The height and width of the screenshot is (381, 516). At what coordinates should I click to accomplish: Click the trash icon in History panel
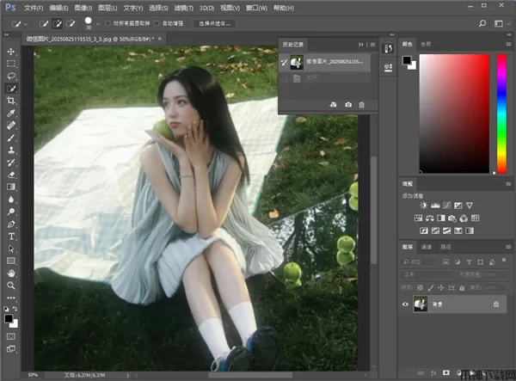click(362, 104)
